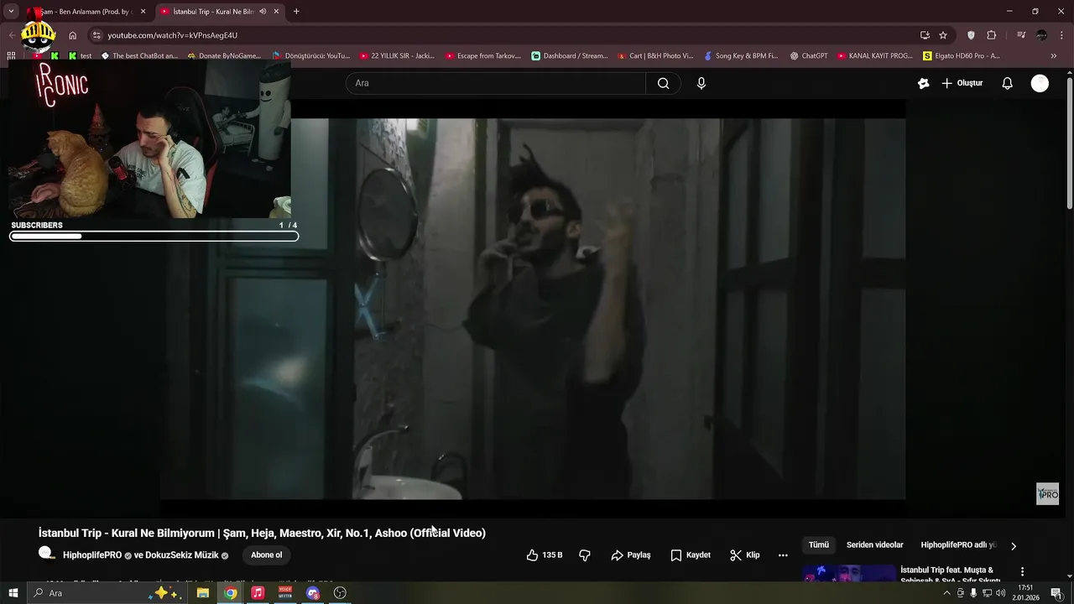Image resolution: width=1074 pixels, height=604 pixels.
Task: Open the Voicemeeter icon in taskbar
Action: [285, 593]
